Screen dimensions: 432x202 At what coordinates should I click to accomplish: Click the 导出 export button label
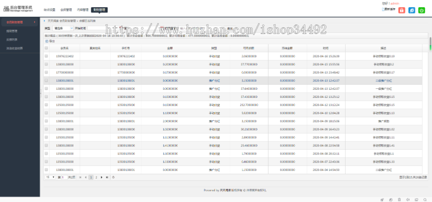tap(52, 41)
